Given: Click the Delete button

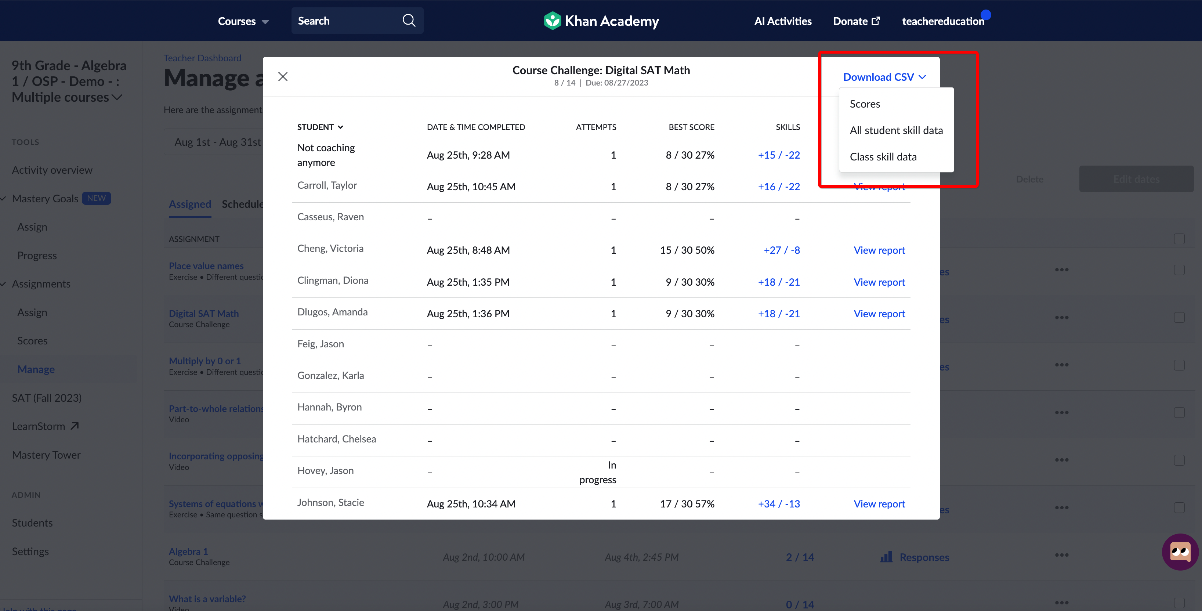Looking at the screenshot, I should [1030, 179].
